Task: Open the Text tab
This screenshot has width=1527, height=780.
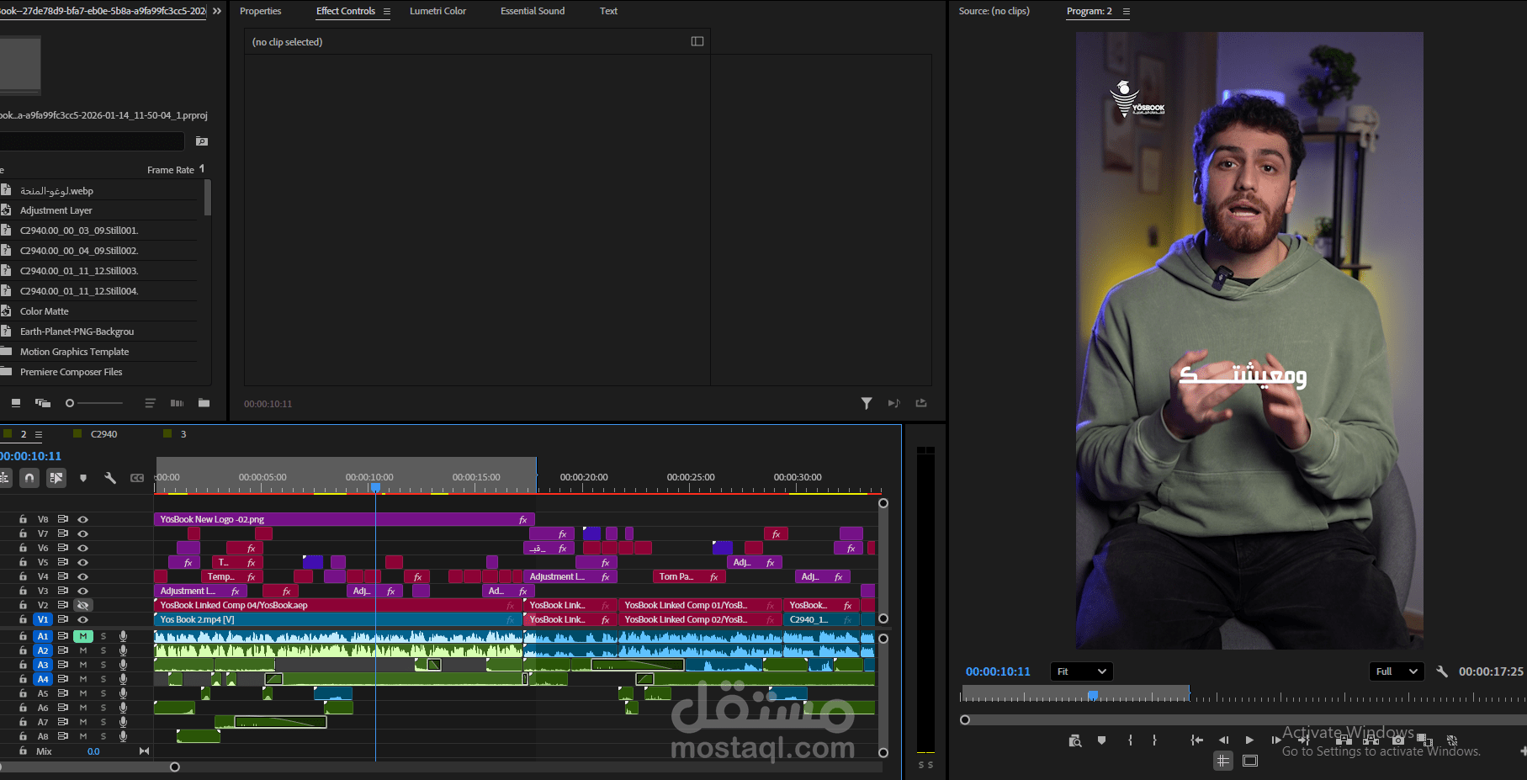Action: [x=608, y=11]
